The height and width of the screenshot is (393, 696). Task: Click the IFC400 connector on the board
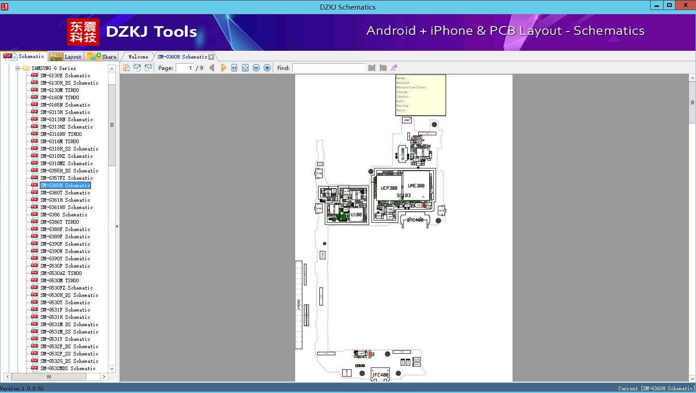pos(380,374)
